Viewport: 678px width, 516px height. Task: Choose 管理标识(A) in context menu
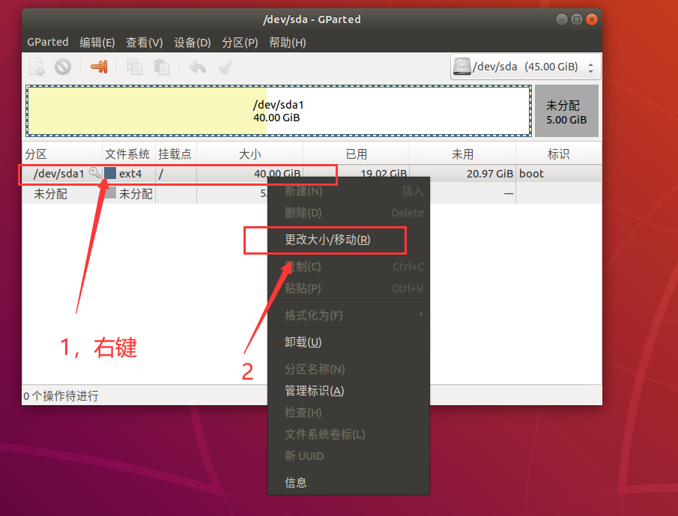(x=349, y=391)
